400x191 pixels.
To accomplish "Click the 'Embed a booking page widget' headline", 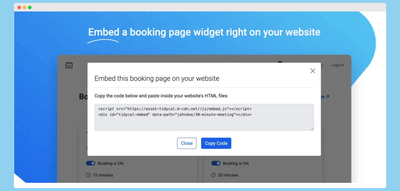I will point(204,32).
